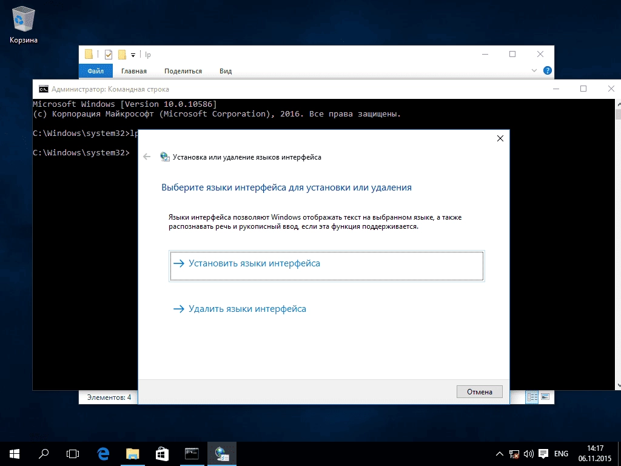621x466 pixels.
Task: Open the Главная ribbon tab in Explorer
Action: (134, 71)
